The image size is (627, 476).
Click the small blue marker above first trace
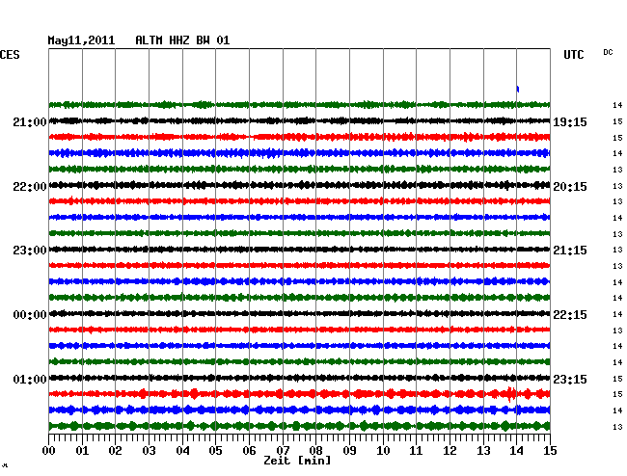[x=518, y=89]
